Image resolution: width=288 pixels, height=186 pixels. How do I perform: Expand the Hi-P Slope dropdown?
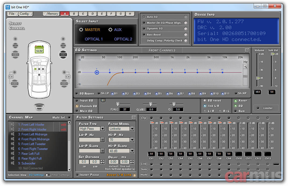pos(132,151)
